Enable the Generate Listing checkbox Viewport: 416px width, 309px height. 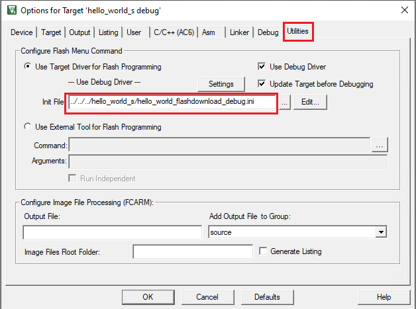tap(264, 251)
